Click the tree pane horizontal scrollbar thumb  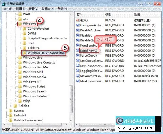37,124
